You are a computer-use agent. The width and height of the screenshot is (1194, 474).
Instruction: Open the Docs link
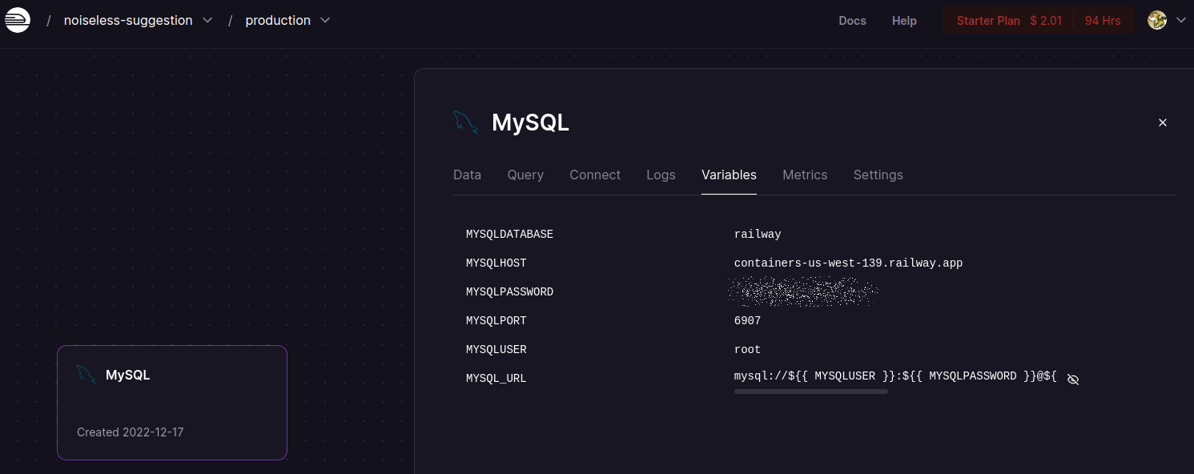852,21
